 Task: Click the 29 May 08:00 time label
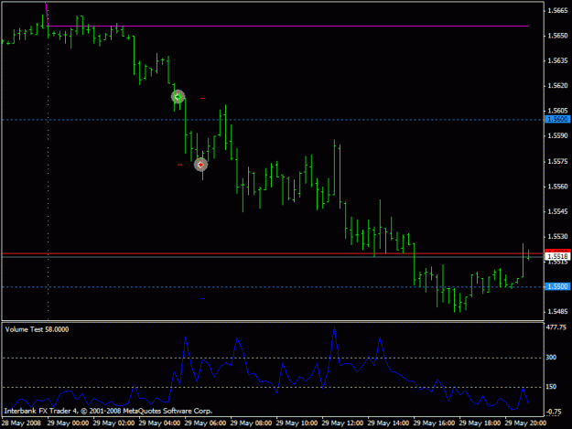pos(251,424)
